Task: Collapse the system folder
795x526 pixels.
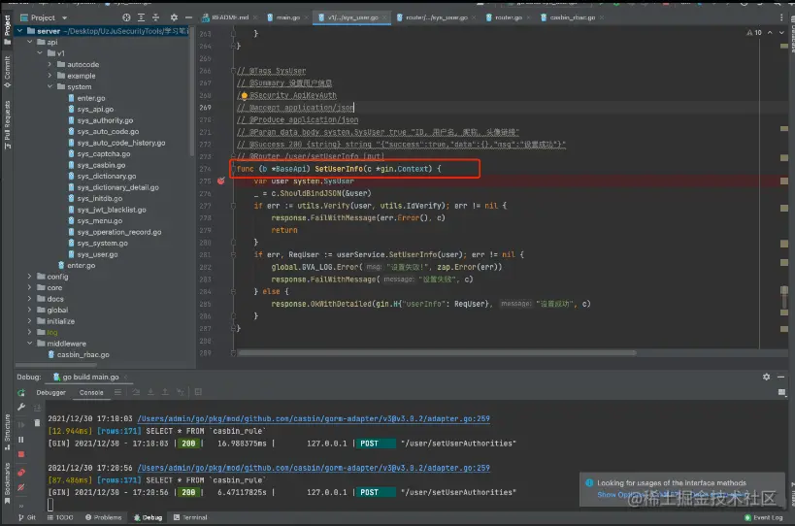Action: pyautogui.click(x=50, y=86)
